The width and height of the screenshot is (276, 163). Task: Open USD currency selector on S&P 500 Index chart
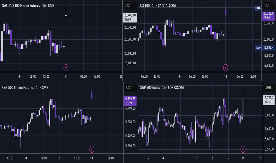(x=268, y=88)
